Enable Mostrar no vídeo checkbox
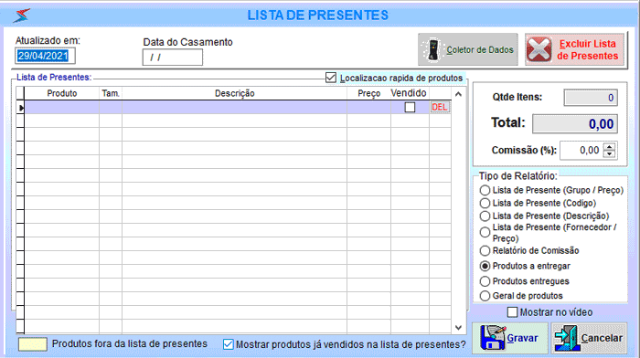 click(512, 312)
